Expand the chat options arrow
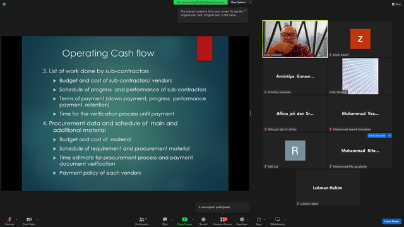 [172, 219]
